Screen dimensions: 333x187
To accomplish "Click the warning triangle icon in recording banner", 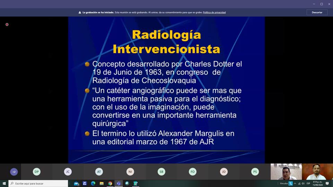I will [80, 12].
